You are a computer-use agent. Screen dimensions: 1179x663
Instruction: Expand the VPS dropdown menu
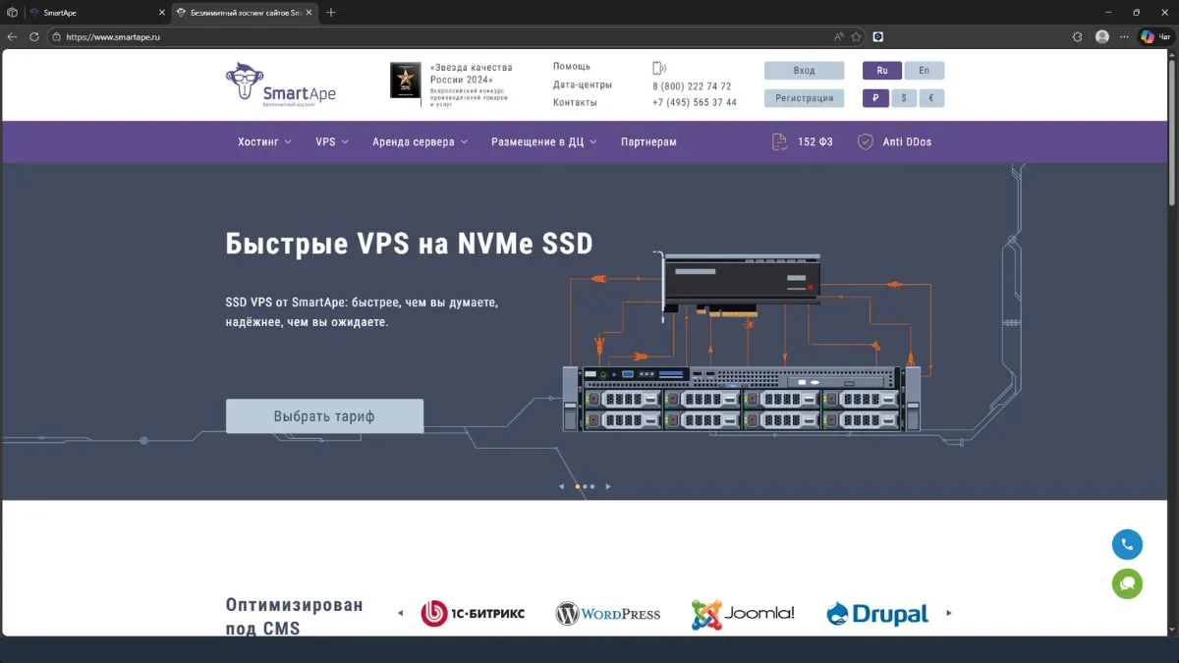pos(332,141)
